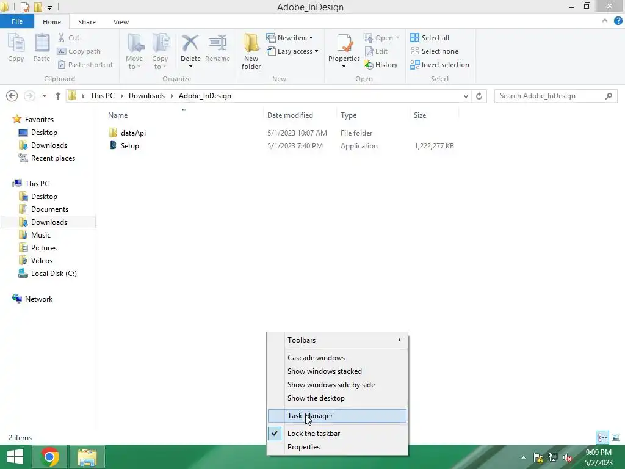Click the Cut scissors command
This screenshot has width=625, height=469.
click(x=68, y=38)
